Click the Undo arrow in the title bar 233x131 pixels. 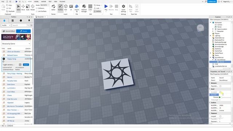pyautogui.click(x=23, y=1)
